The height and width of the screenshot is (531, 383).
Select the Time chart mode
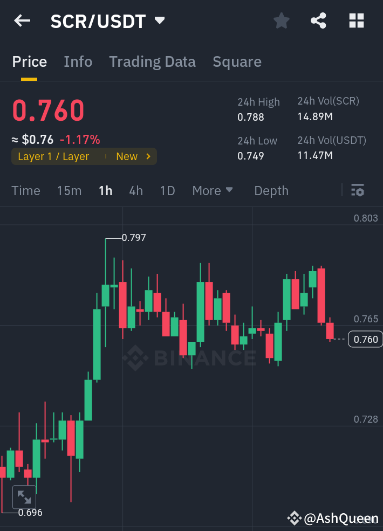[x=25, y=190]
